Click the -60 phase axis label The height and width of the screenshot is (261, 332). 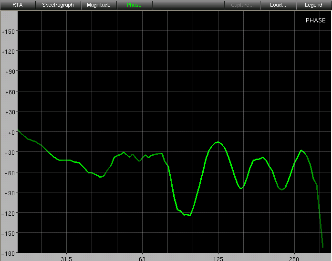[x=10, y=173]
